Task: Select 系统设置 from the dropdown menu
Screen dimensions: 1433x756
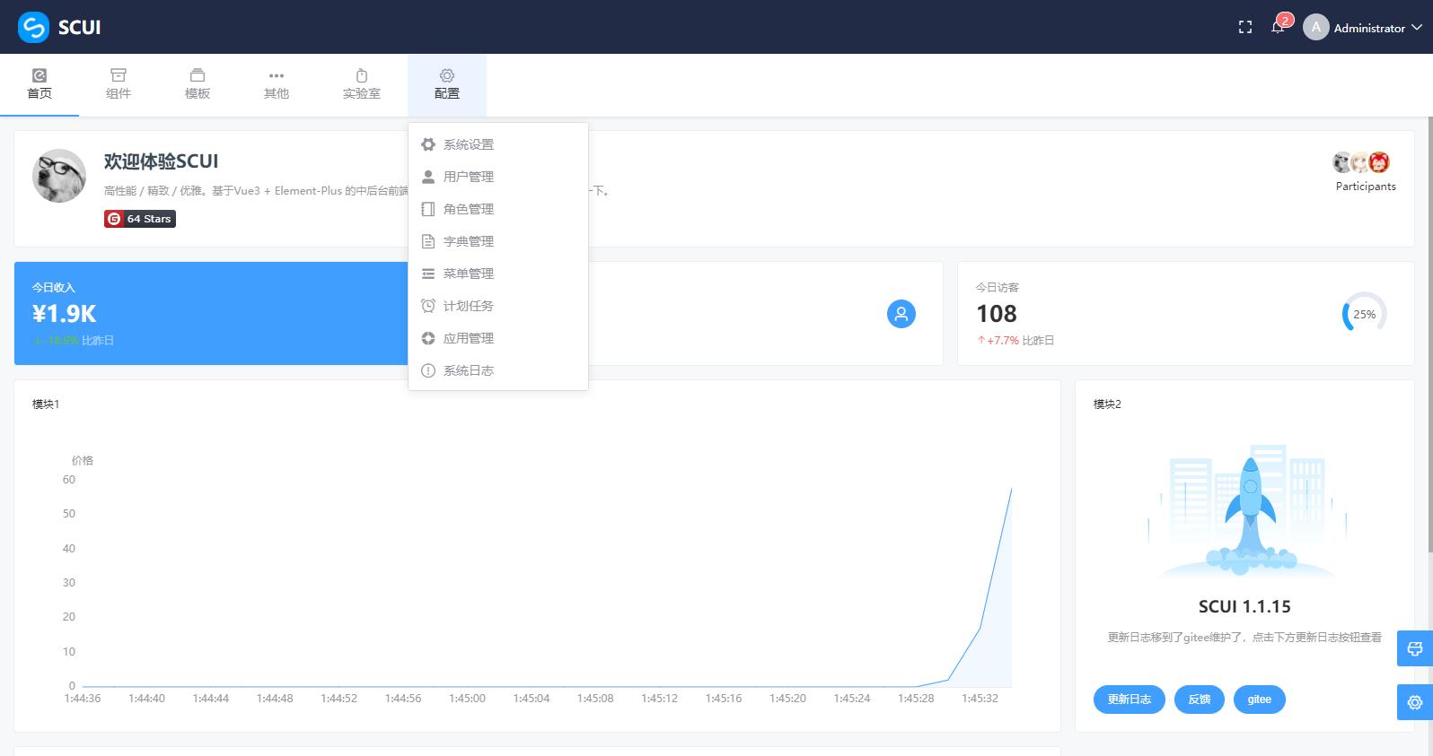Action: (x=468, y=144)
